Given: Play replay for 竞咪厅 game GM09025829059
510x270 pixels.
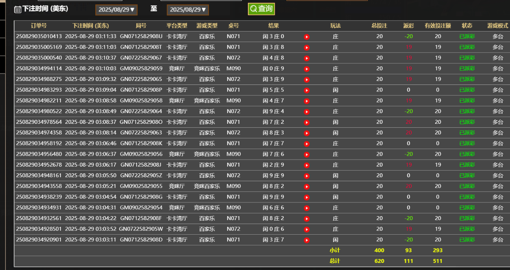Looking at the screenshot, I should [307, 68].
